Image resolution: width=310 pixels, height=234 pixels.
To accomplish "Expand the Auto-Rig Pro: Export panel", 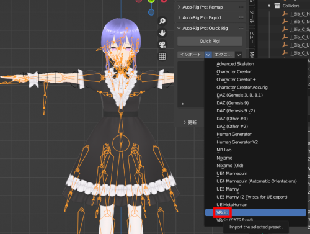I will [x=179, y=17].
